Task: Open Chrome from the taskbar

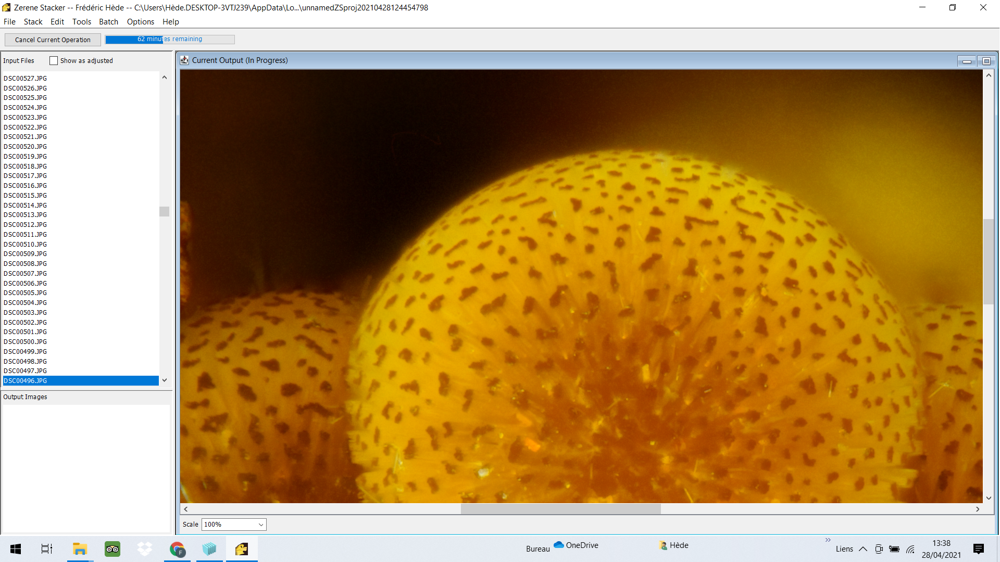Action: pyautogui.click(x=177, y=549)
